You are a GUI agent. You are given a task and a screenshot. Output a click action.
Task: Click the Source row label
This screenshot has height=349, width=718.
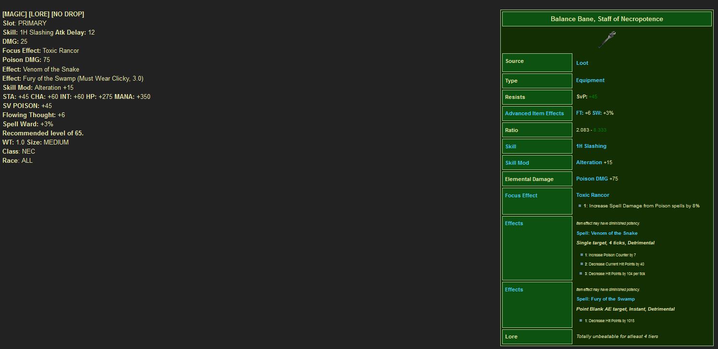[x=514, y=61]
